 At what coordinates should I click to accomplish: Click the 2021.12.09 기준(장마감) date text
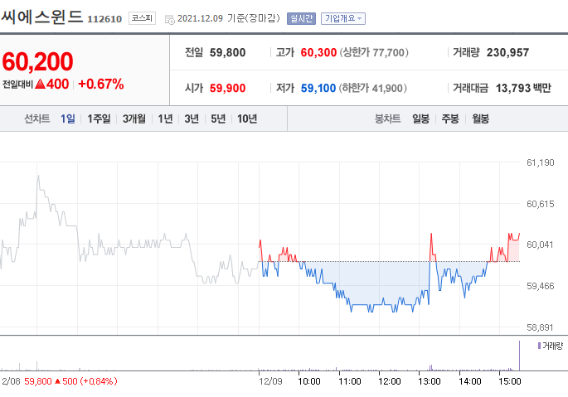[x=229, y=18]
